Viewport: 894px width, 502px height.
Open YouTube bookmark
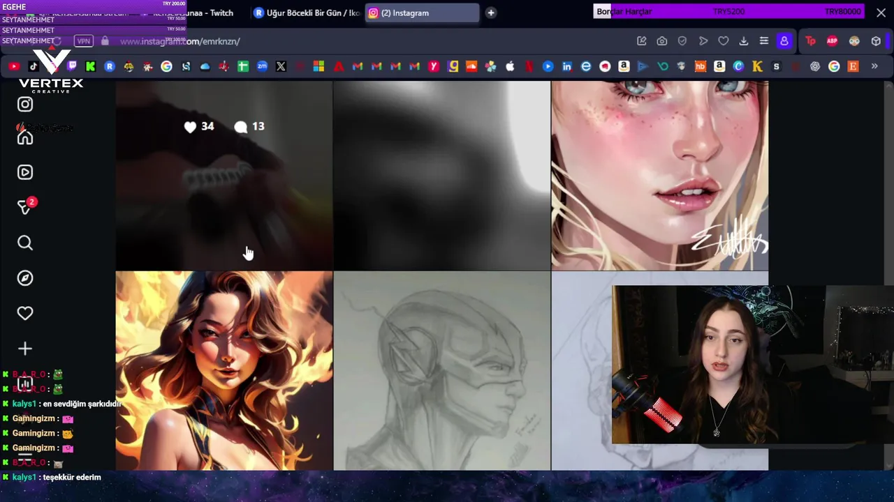14,66
